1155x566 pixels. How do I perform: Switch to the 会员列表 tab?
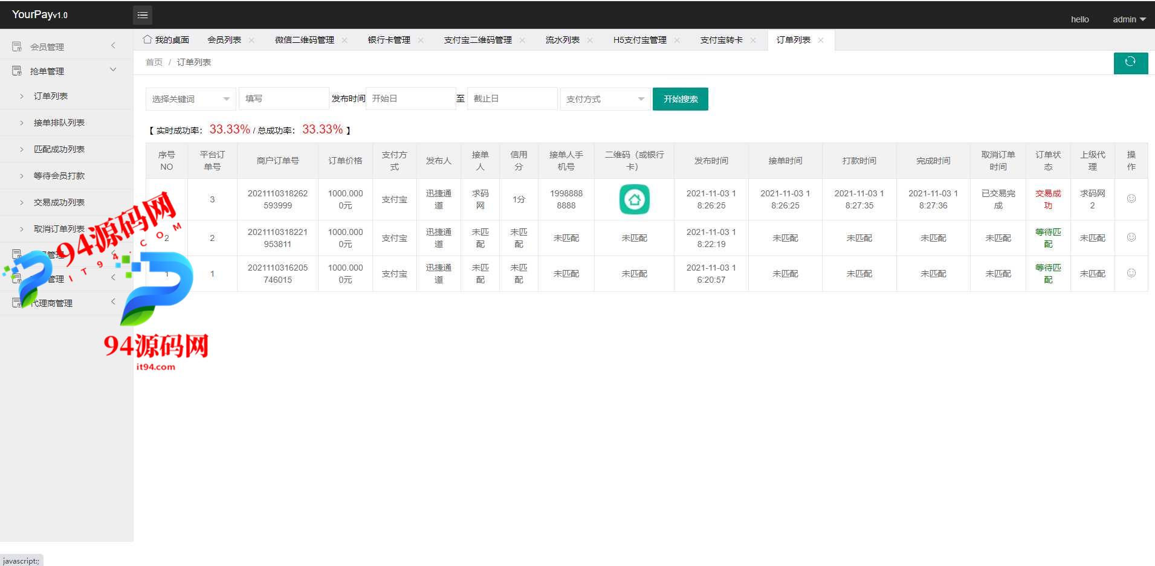point(224,40)
